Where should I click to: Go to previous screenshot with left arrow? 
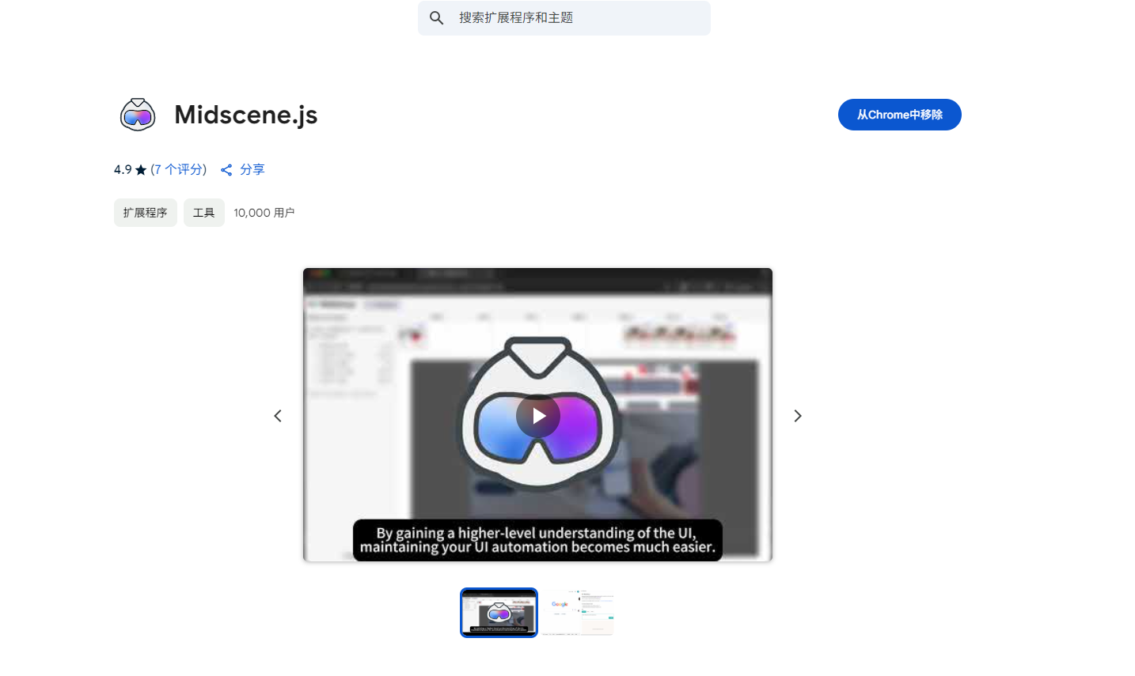pyautogui.click(x=278, y=416)
